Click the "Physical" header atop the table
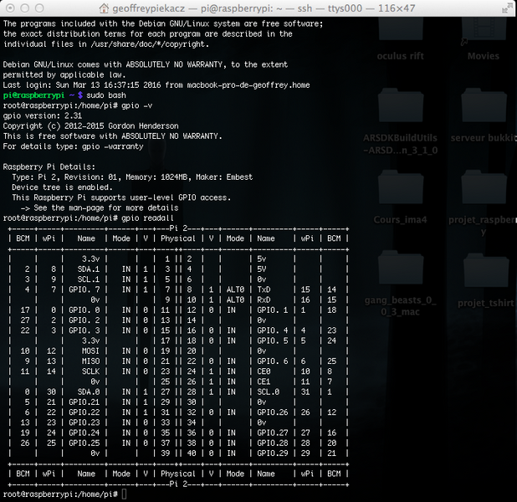This screenshot has width=517, height=502. [177, 238]
